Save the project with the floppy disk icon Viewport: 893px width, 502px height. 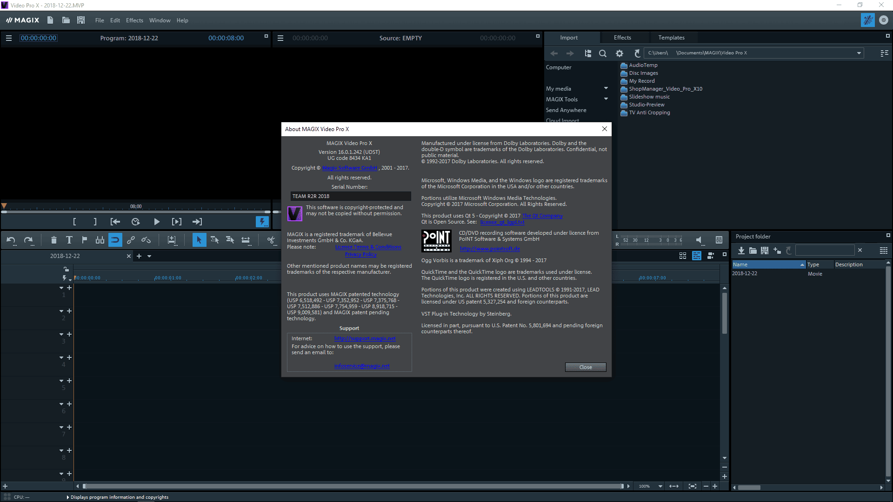pos(81,20)
